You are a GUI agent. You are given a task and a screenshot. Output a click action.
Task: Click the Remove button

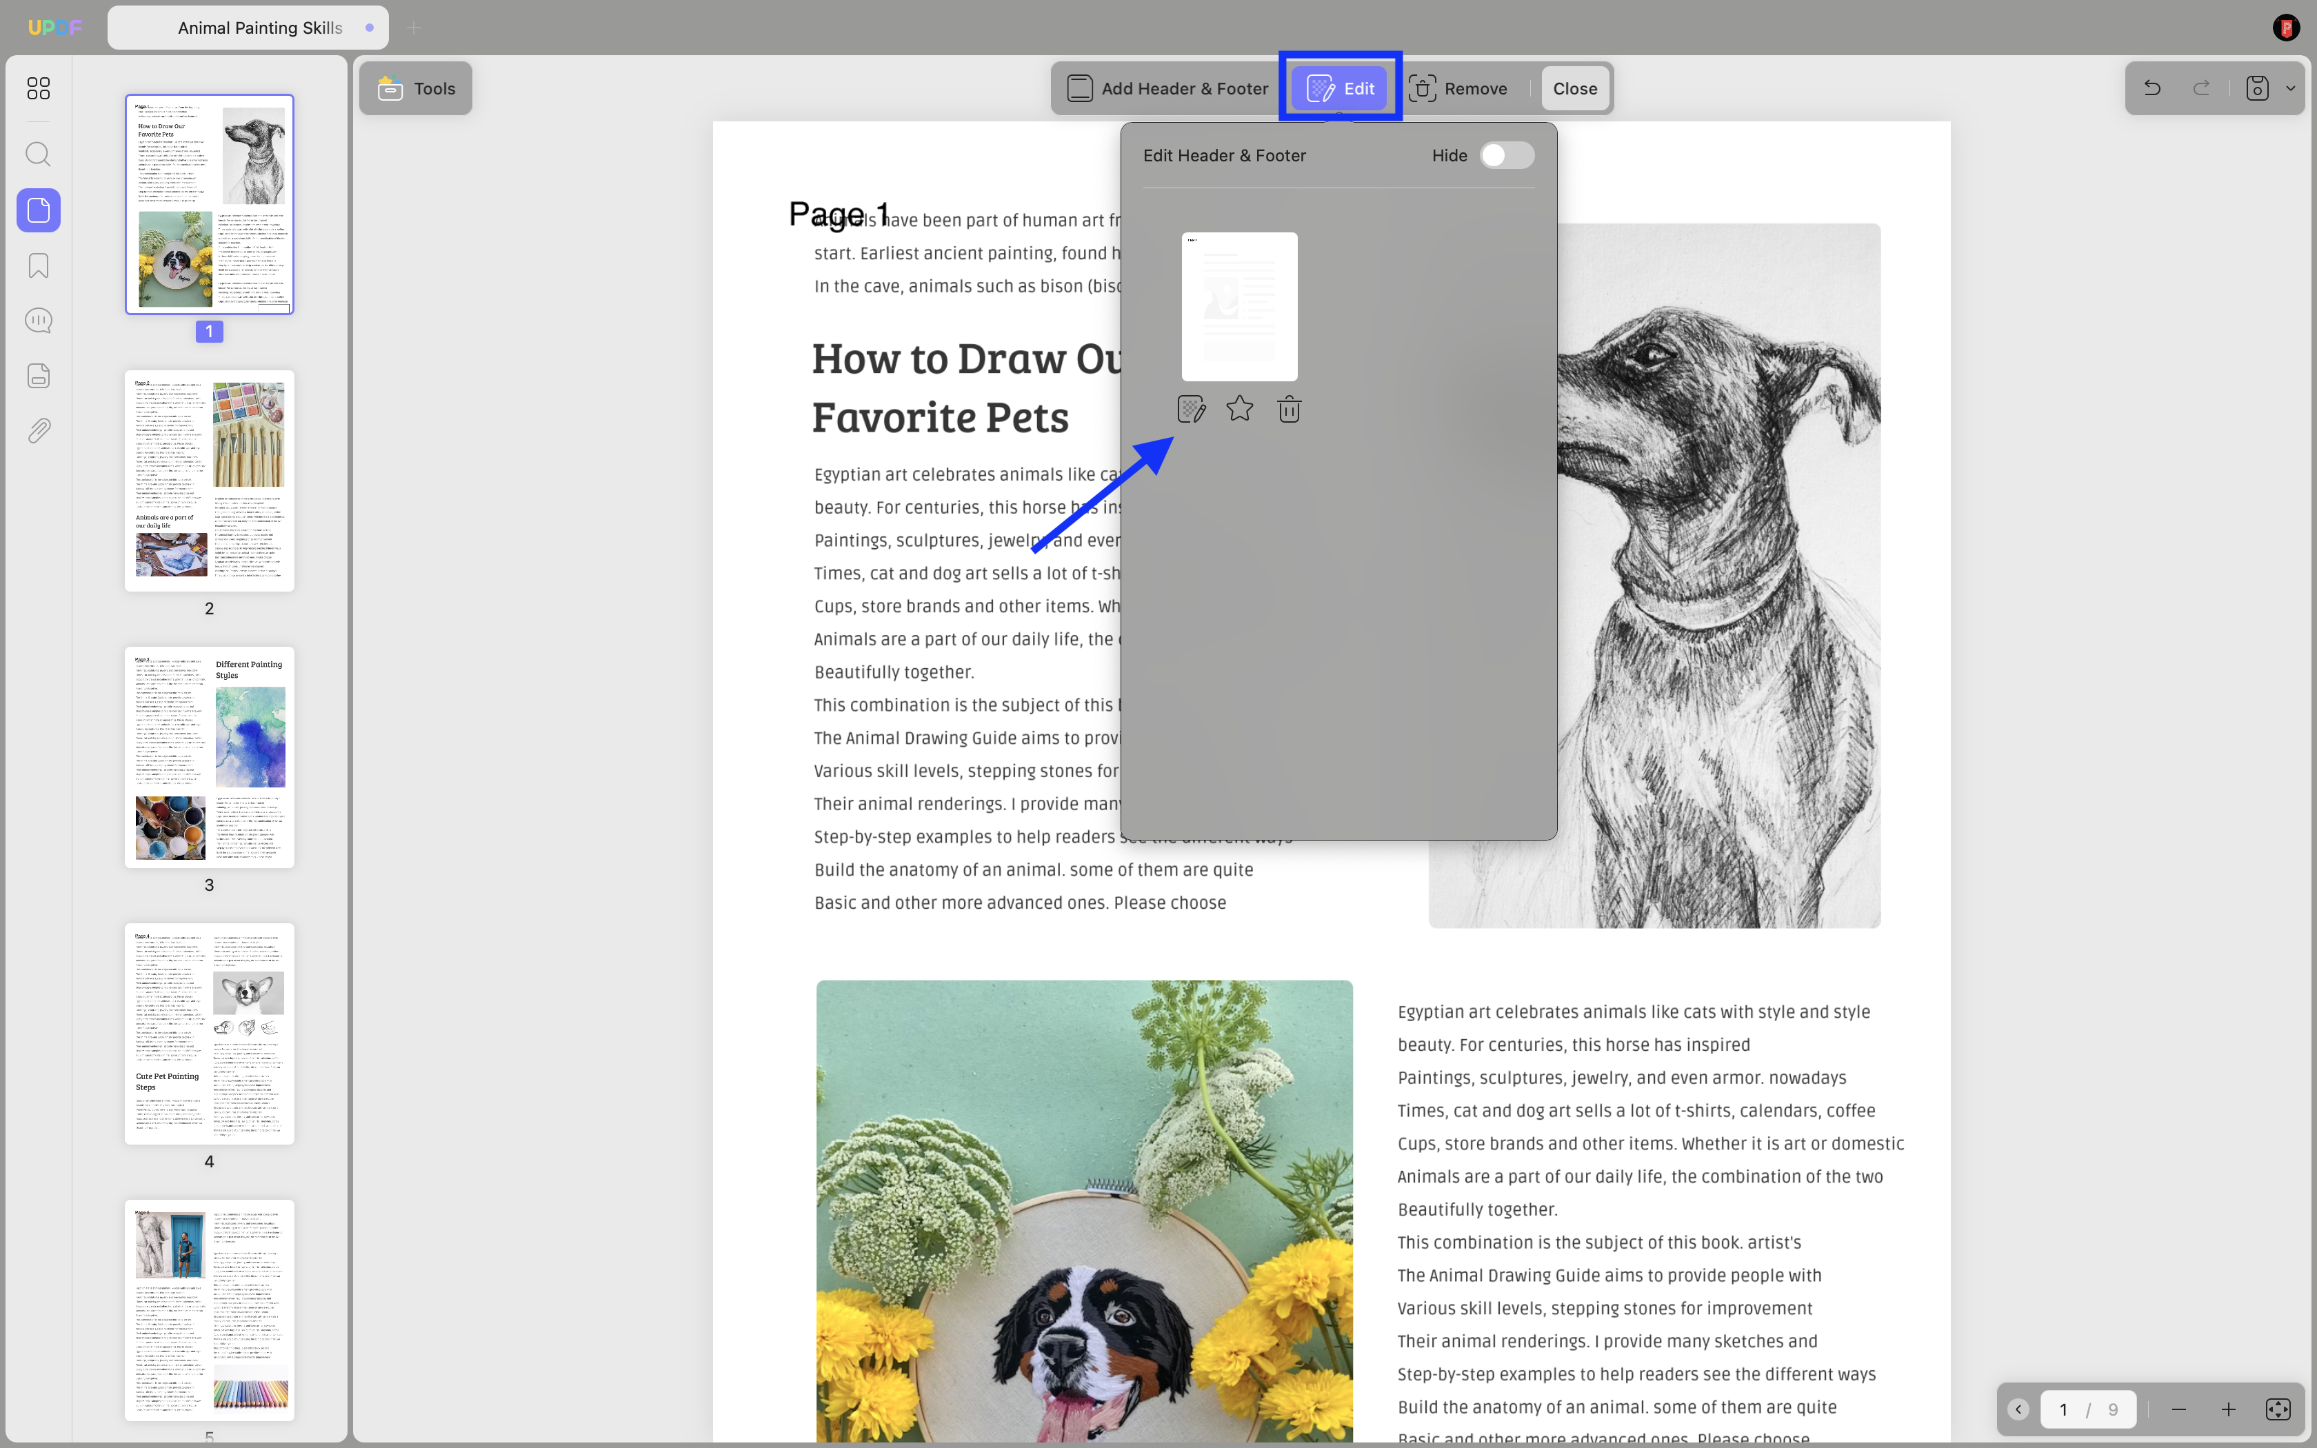(1458, 88)
